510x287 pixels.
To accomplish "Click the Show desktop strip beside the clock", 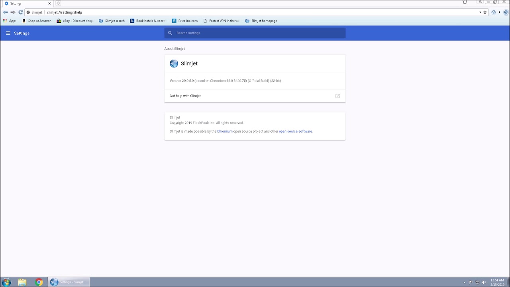I will point(508,282).
